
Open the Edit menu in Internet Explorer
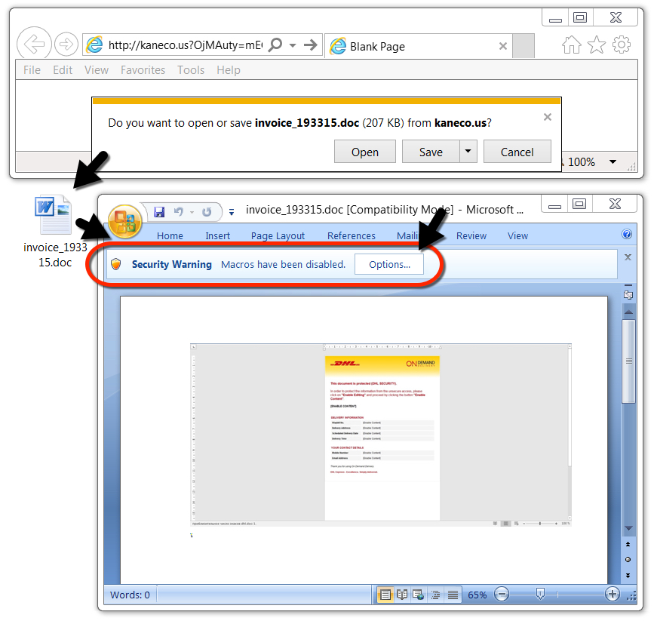point(63,69)
